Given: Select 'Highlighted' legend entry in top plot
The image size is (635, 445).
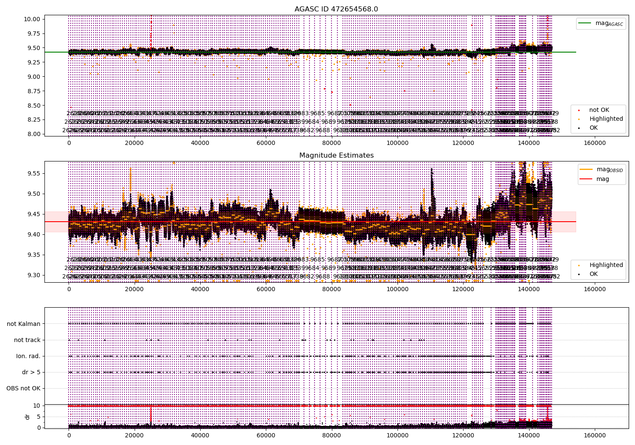Looking at the screenshot, I should (x=606, y=119).
